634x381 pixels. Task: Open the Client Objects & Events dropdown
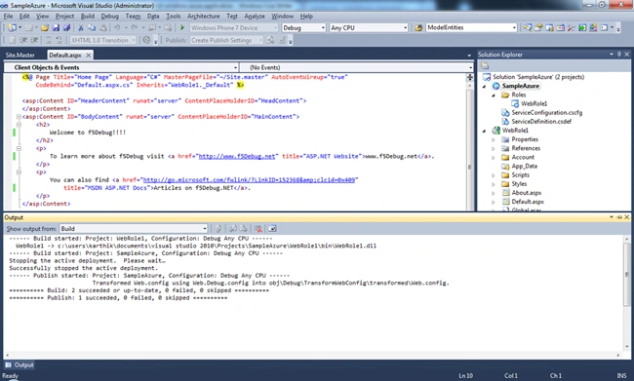coord(235,67)
